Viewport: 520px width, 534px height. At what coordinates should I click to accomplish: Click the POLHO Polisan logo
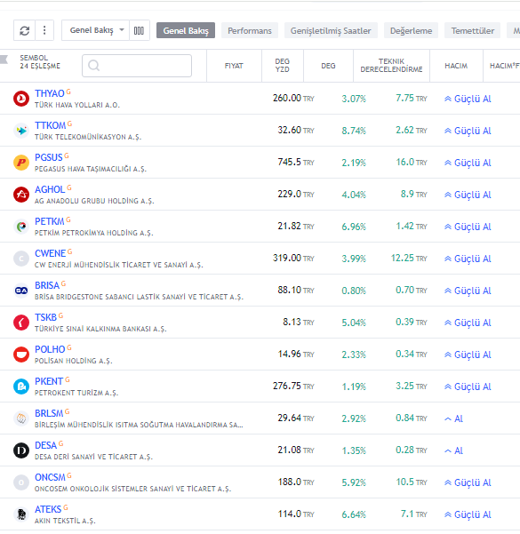click(21, 355)
